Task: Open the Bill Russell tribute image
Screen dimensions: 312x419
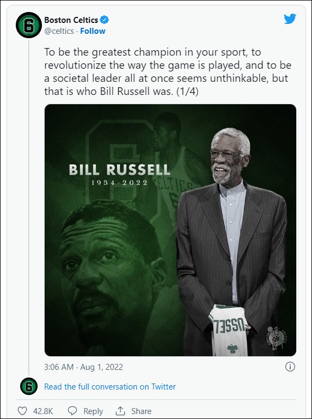Action: point(170,230)
